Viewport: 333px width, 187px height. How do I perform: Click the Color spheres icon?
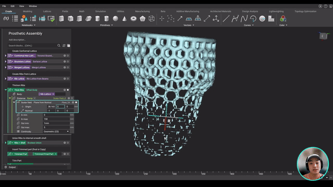[283, 19]
